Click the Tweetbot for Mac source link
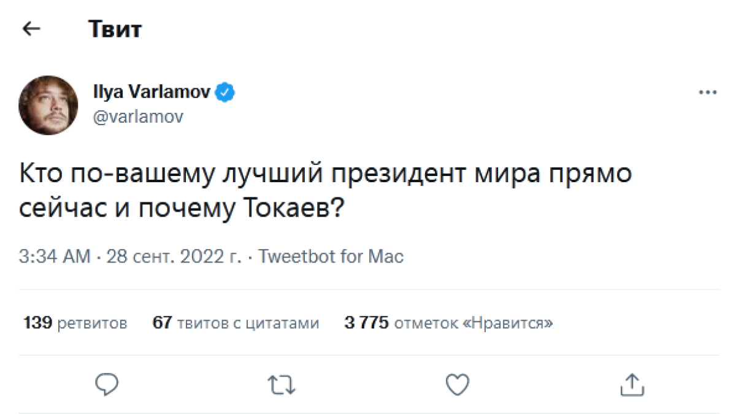This screenshot has width=736, height=414. [331, 256]
